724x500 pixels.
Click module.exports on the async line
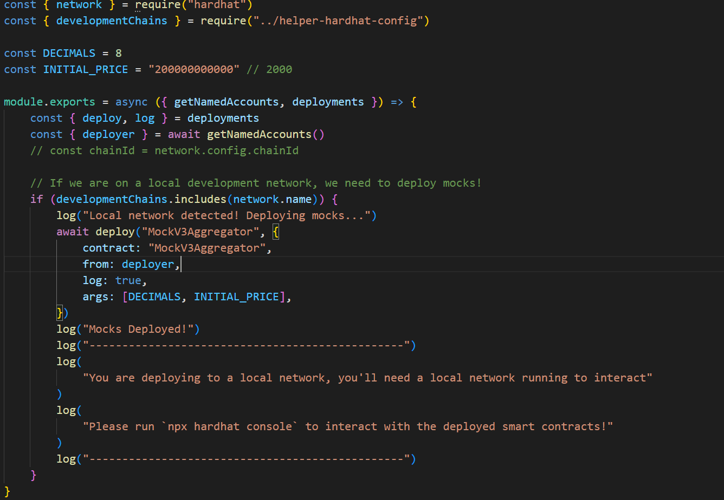[49, 102]
